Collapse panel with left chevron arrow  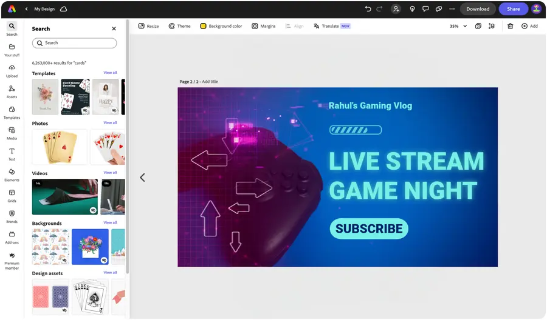142,178
